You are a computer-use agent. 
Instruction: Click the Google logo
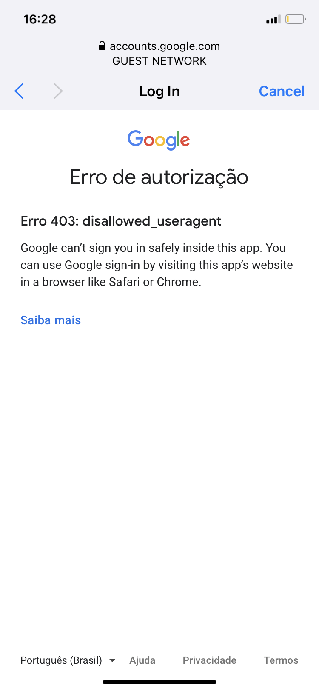click(x=159, y=140)
